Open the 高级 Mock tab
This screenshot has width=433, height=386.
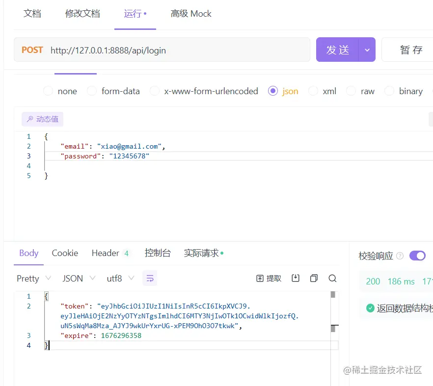(191, 14)
